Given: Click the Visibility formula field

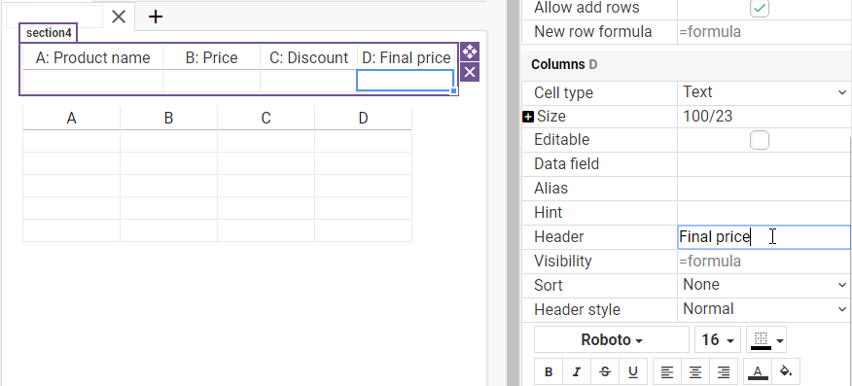Looking at the screenshot, I should point(763,262).
